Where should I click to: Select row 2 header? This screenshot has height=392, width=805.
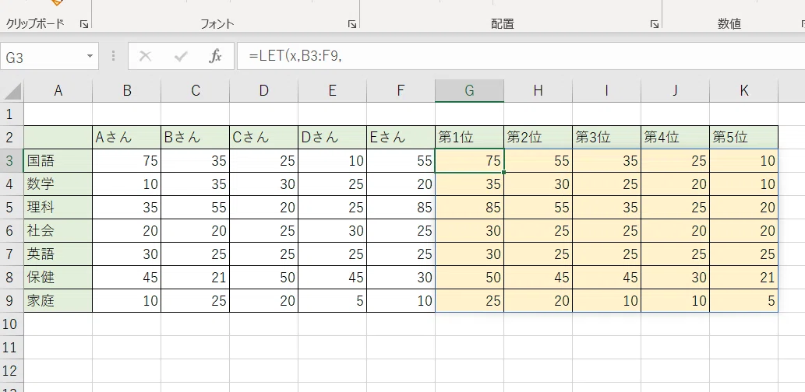tap(12, 138)
